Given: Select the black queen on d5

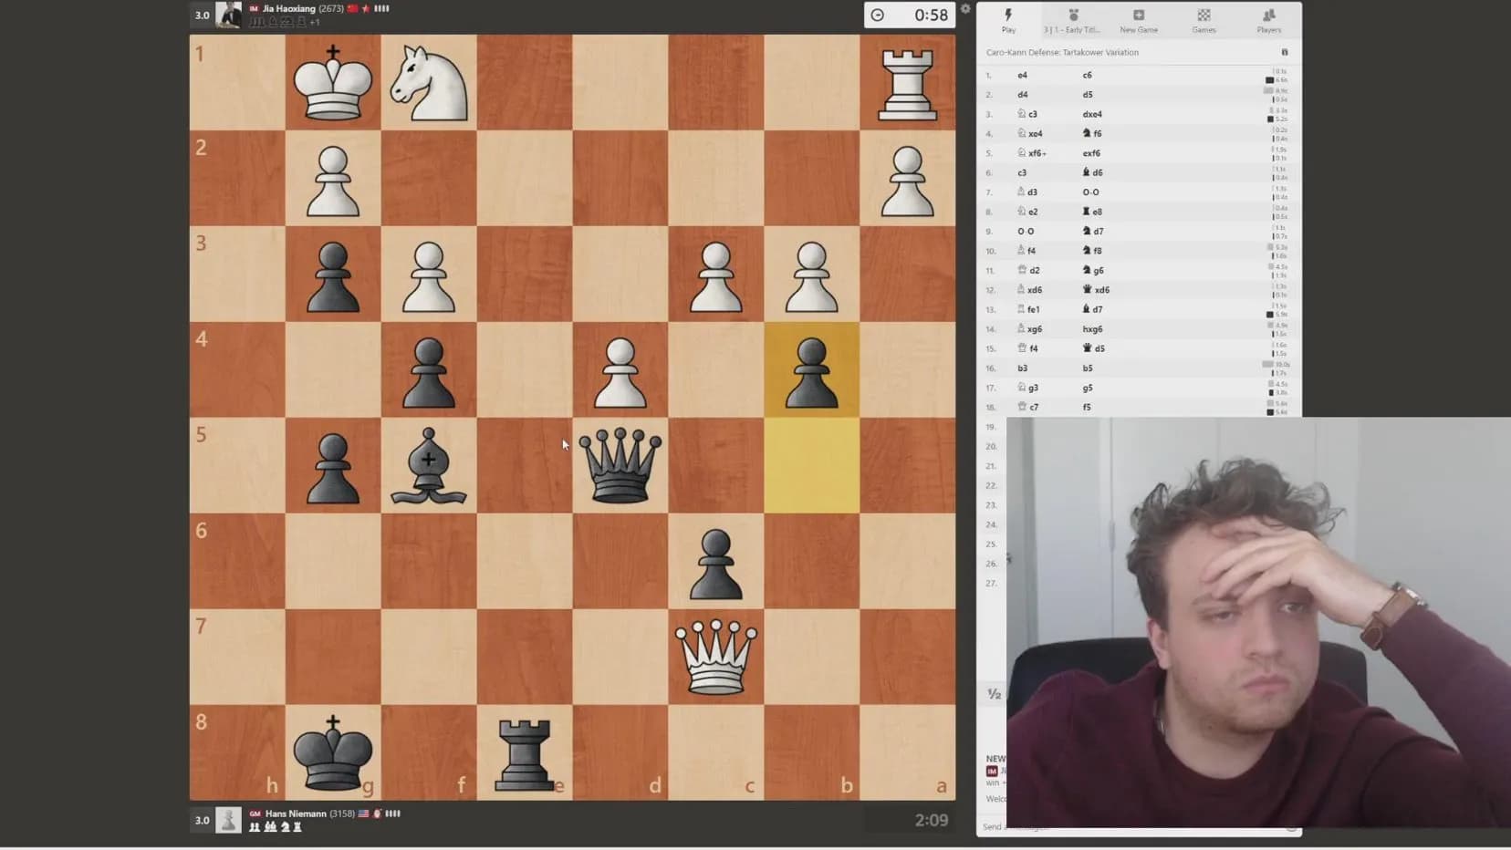Looking at the screenshot, I should click(x=620, y=465).
